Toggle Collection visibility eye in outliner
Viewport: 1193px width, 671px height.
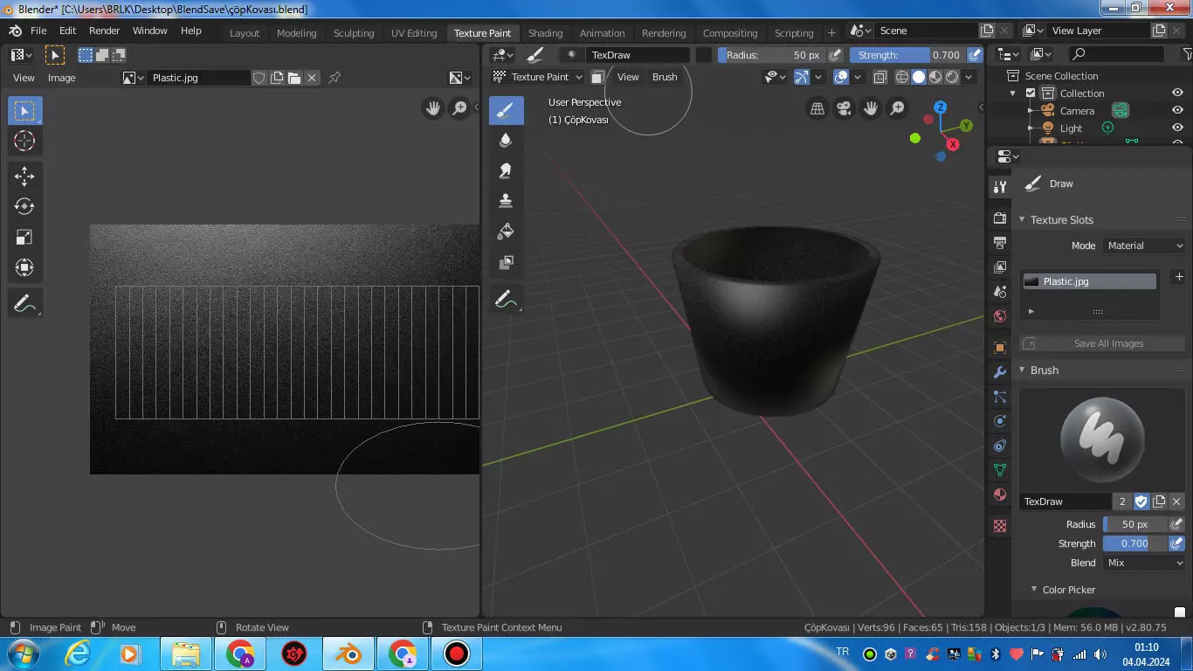(x=1177, y=93)
